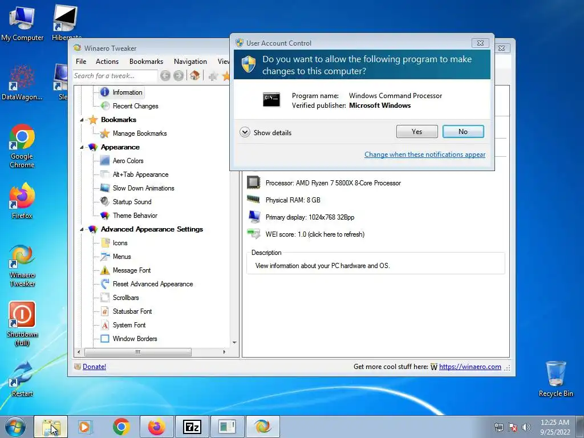Click the DataWagon desktop shortcut
Screen dimensions: 584x438
click(22, 82)
